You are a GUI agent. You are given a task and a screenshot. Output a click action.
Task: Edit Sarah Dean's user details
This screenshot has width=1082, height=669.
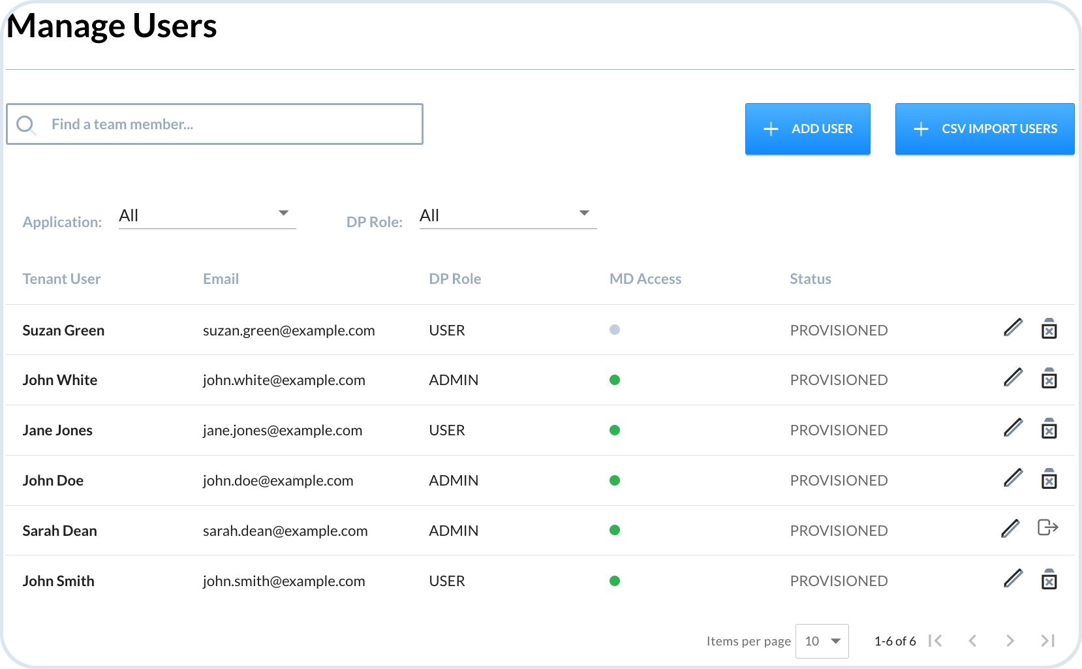1010,529
